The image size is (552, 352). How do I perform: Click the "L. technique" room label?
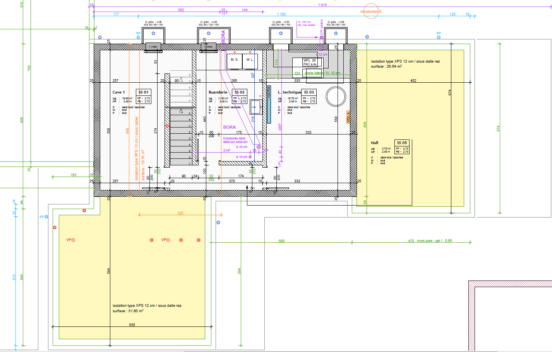pos(290,92)
